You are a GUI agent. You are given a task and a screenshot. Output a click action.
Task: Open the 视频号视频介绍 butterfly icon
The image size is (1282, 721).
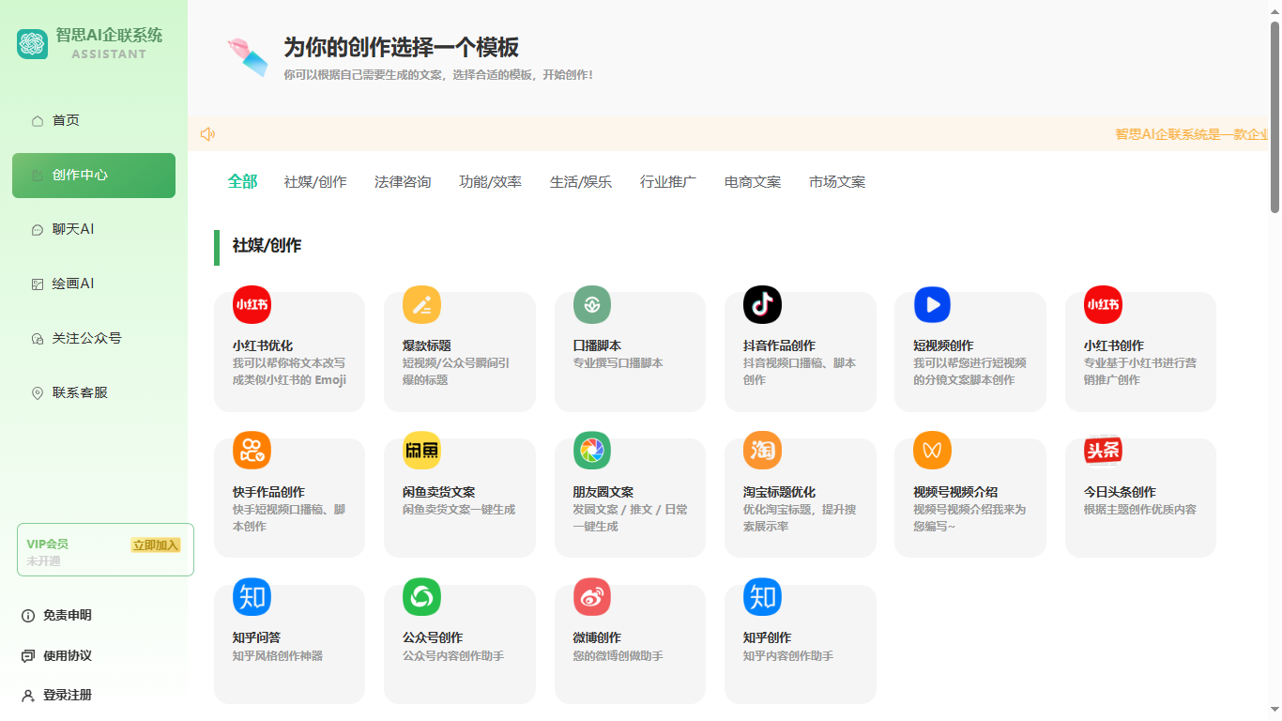tap(932, 451)
